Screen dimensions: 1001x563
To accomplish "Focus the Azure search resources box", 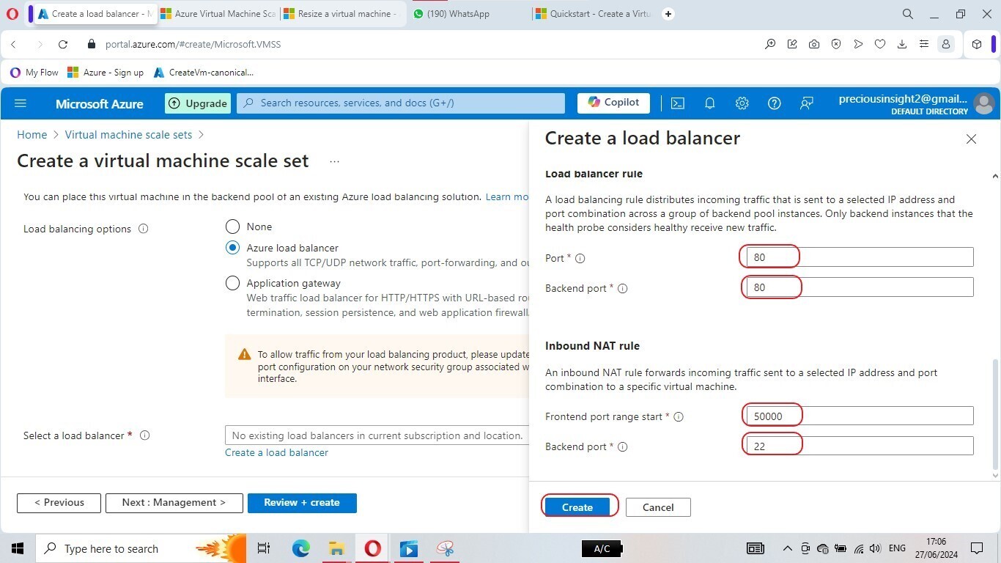I will pos(401,103).
